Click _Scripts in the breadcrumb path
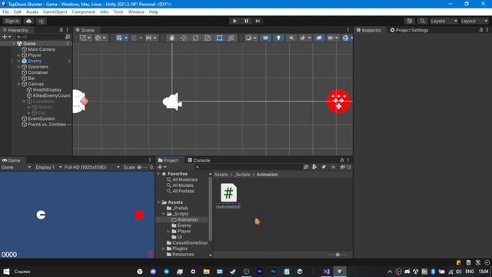Image resolution: width=492 pixels, height=277 pixels. point(242,175)
